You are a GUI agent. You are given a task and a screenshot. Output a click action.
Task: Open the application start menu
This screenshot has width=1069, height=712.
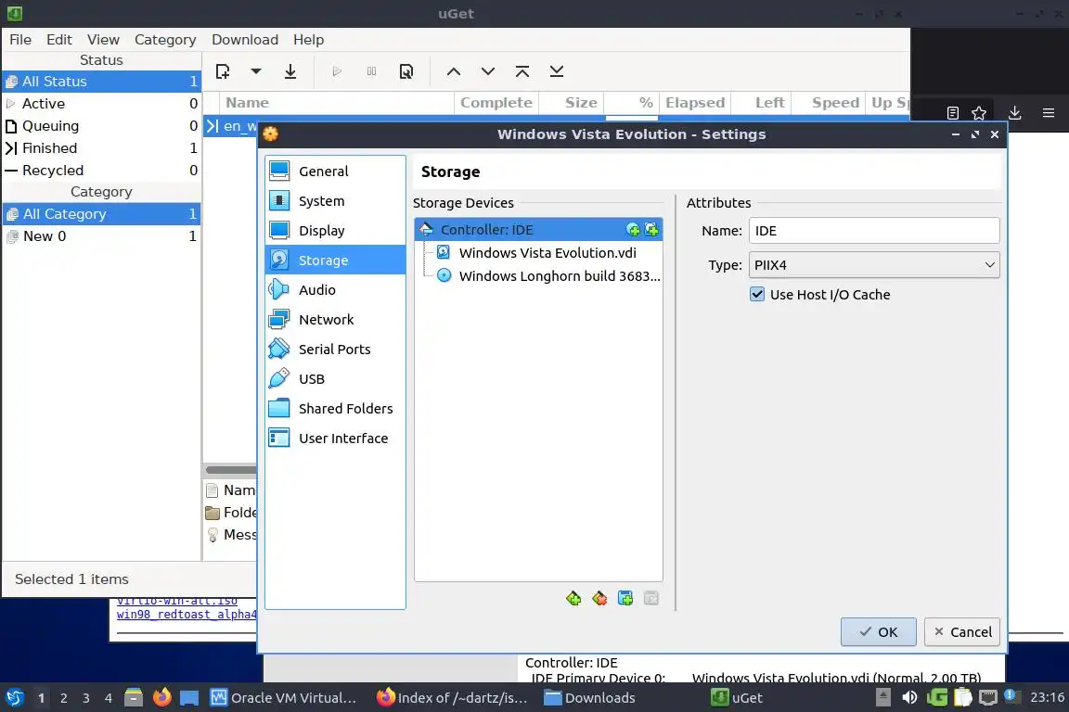(14, 698)
